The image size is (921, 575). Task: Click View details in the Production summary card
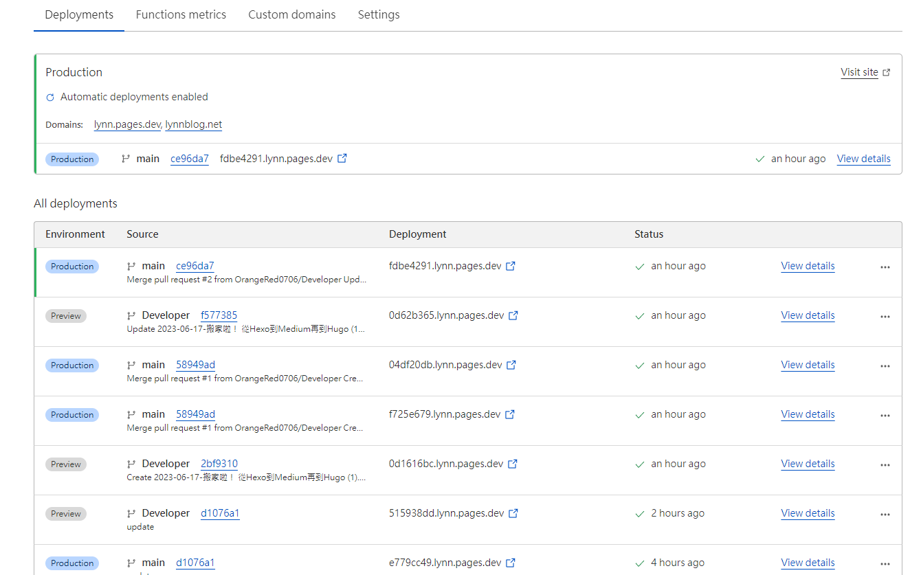(x=863, y=159)
